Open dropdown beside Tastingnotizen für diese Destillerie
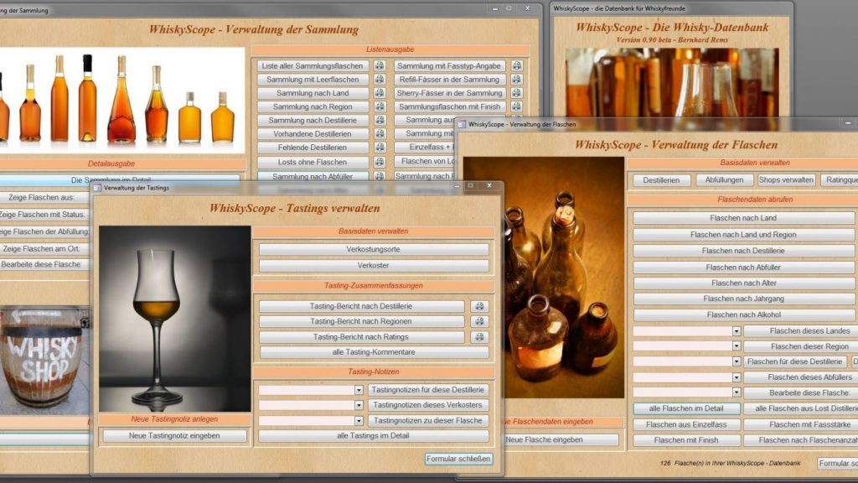 click(359, 390)
